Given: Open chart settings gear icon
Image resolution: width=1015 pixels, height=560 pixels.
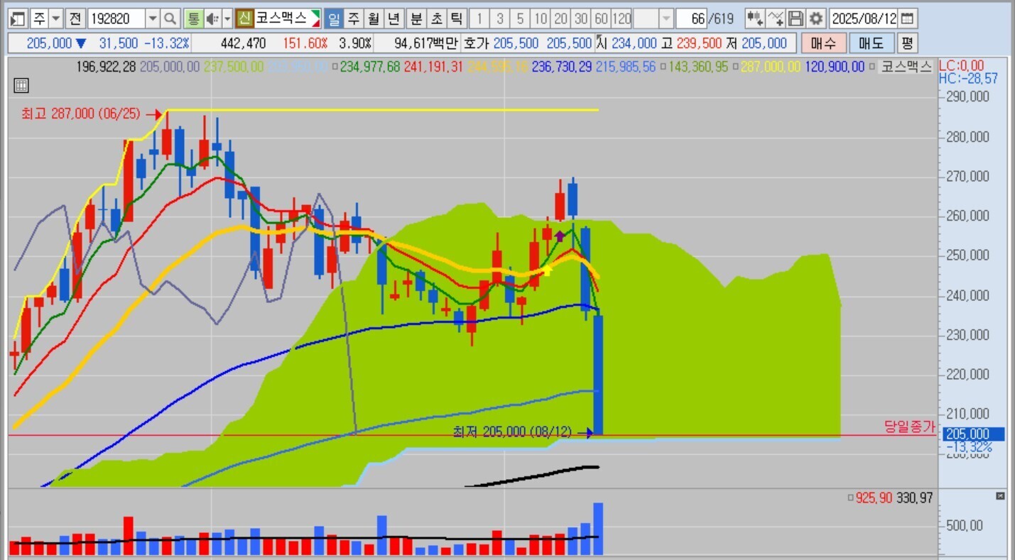Looking at the screenshot, I should coord(815,18).
